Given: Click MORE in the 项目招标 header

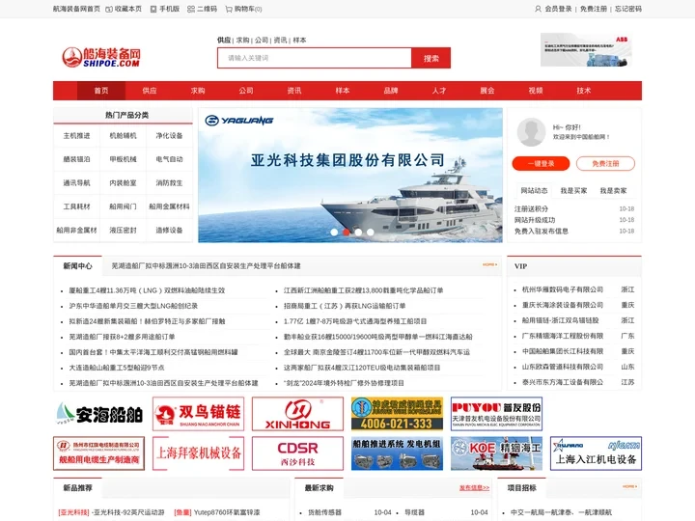Looking at the screenshot, I should click(x=629, y=486).
